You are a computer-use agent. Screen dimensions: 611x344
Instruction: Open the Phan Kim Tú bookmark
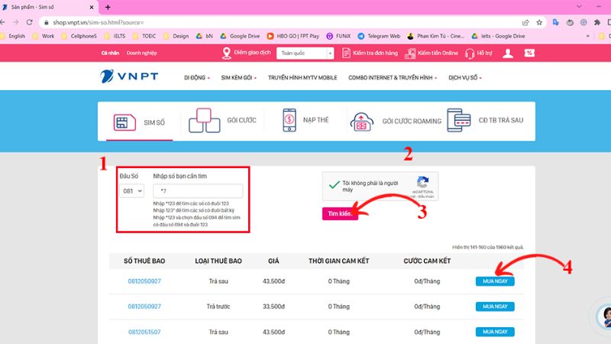435,36
